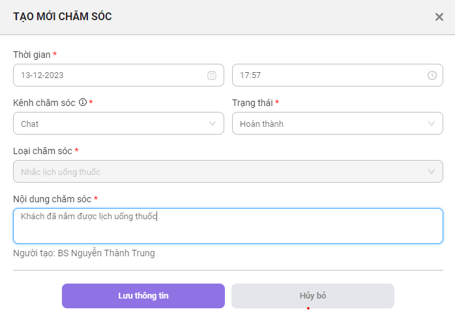The width and height of the screenshot is (455, 333).
Task: Click the Người tạo BS Nguyễn Thành Trung text
Action: (x=84, y=254)
